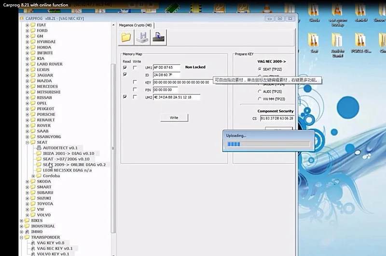Collapse the TRANSPONDER tree node
386x256 pixels.
[x=21, y=237]
